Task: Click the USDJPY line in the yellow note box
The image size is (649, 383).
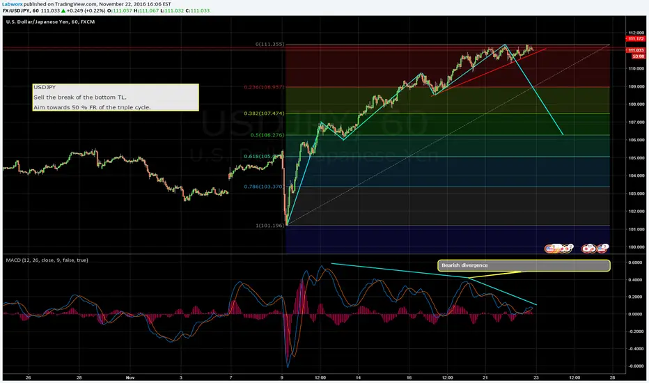Action: tap(45, 87)
